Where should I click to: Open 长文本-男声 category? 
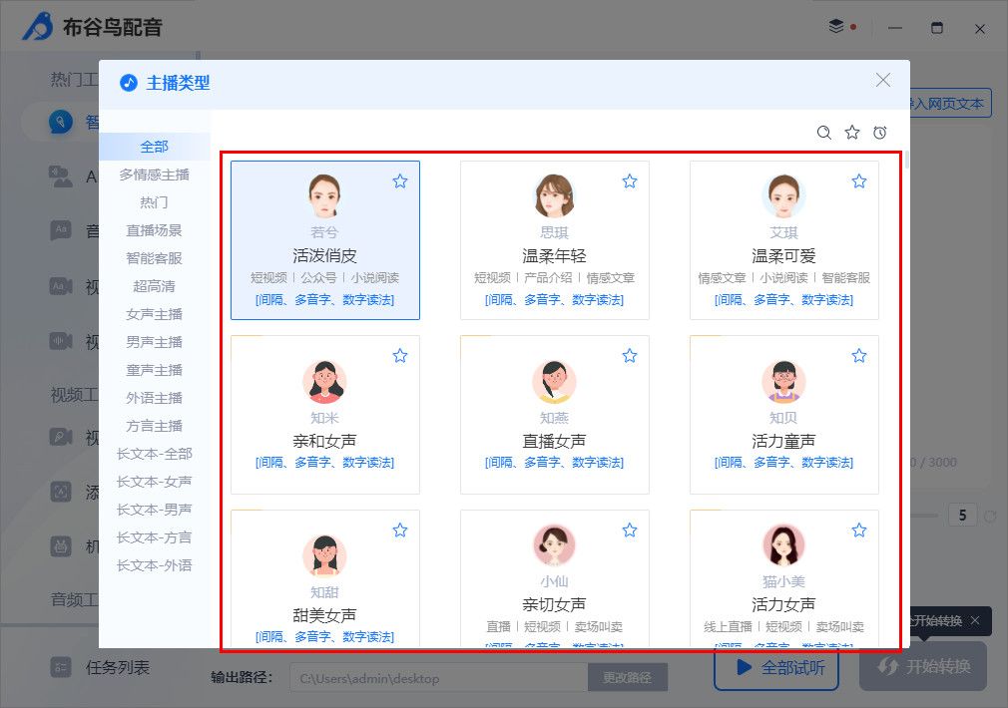coord(155,511)
